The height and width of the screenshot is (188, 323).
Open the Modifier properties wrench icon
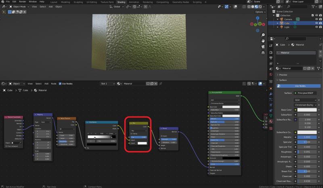coord(271,94)
